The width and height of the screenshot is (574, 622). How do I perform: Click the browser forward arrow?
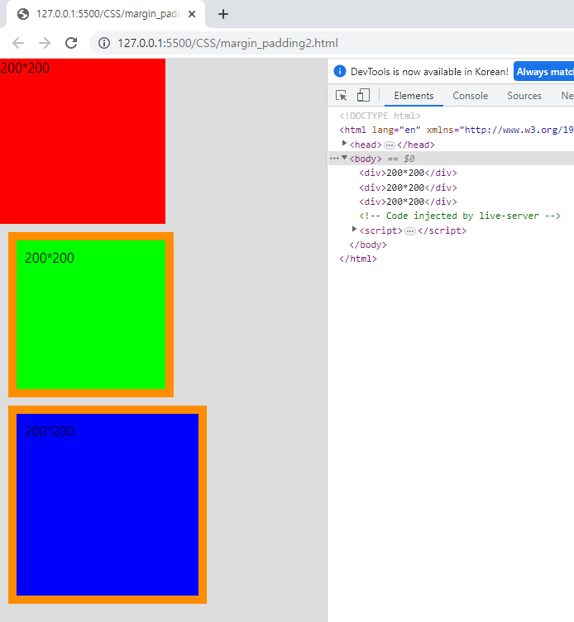pos(45,43)
